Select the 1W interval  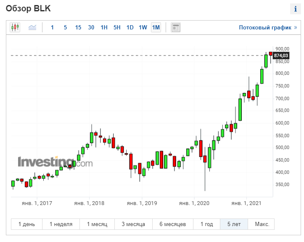143,27
